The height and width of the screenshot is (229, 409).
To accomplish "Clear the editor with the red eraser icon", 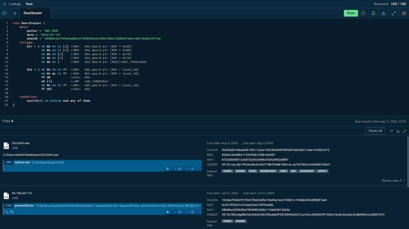I will [404, 13].
